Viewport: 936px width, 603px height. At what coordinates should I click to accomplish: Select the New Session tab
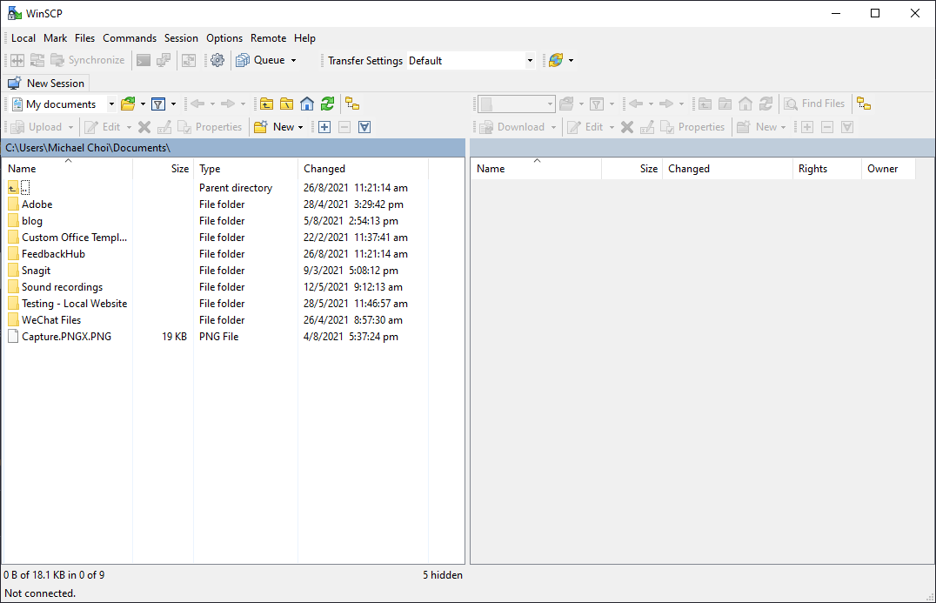tap(47, 83)
